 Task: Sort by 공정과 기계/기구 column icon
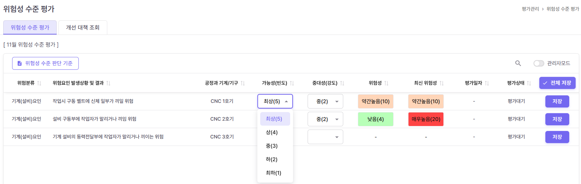[x=243, y=83]
